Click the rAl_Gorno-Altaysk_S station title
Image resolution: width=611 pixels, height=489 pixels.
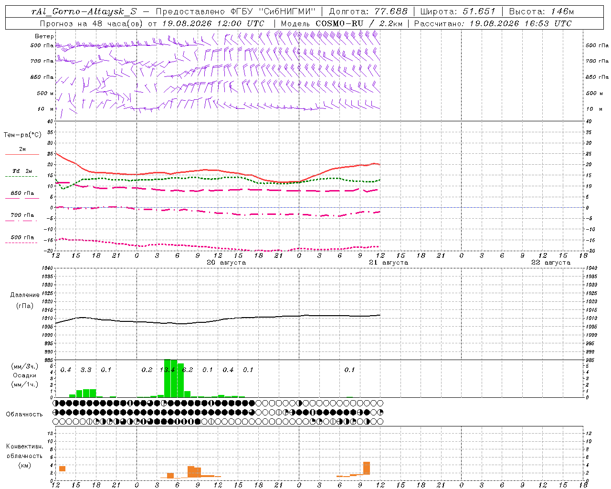pos(84,11)
